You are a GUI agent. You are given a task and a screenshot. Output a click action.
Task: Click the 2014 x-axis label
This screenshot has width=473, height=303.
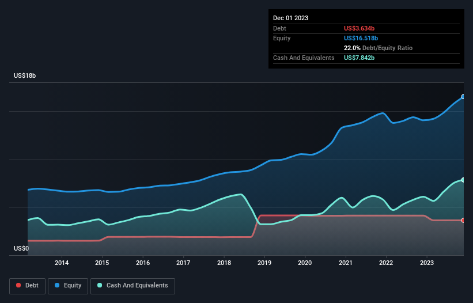click(62, 263)
